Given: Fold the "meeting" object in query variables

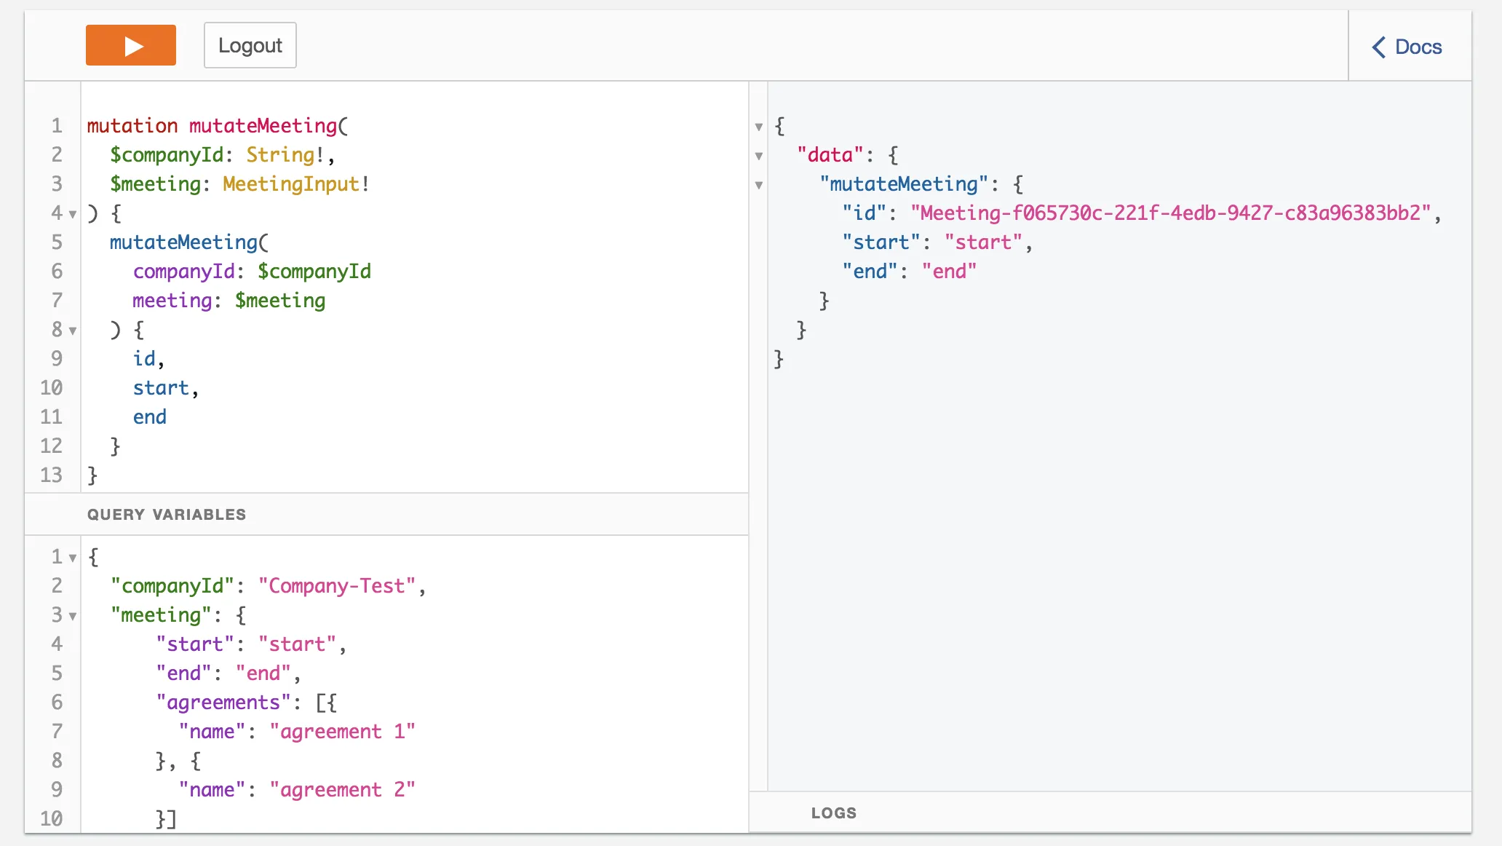Looking at the screenshot, I should pyautogui.click(x=73, y=616).
